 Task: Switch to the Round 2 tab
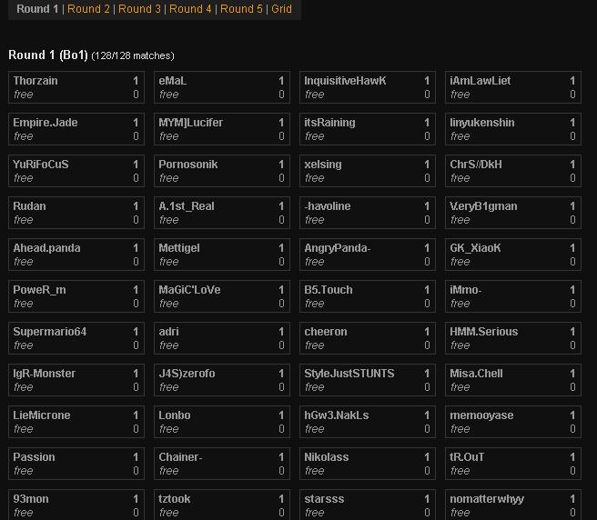[88, 9]
